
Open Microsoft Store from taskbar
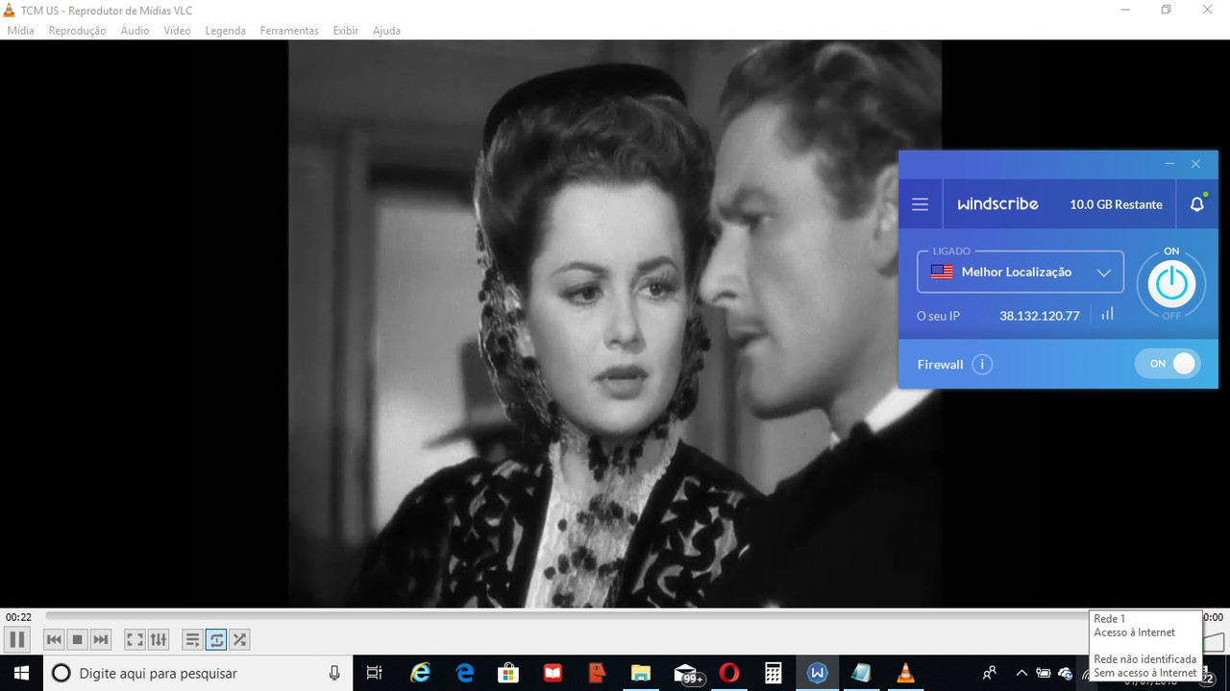coord(508,673)
